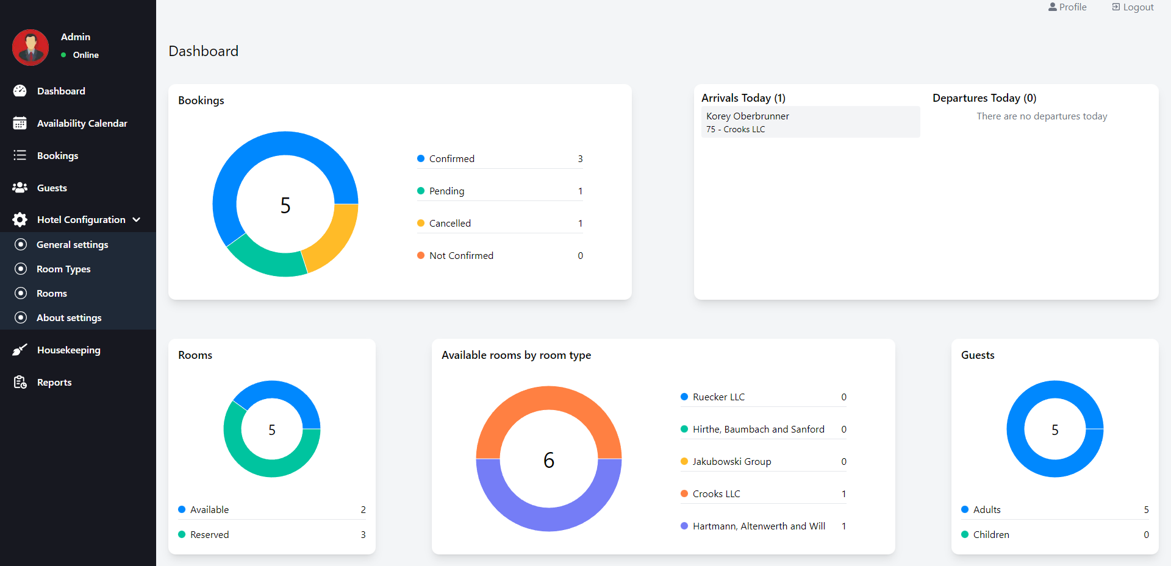Open Guests using the people icon
Screen dimensions: 1171x566
pos(20,188)
